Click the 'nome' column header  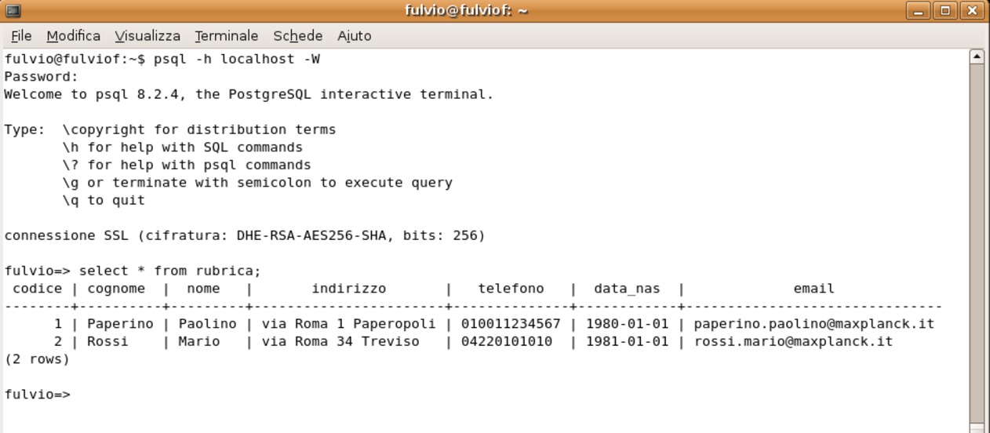203,289
